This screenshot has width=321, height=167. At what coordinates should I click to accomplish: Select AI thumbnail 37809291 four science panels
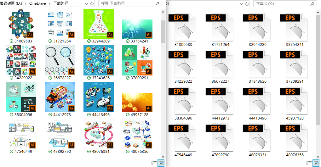click(137, 60)
